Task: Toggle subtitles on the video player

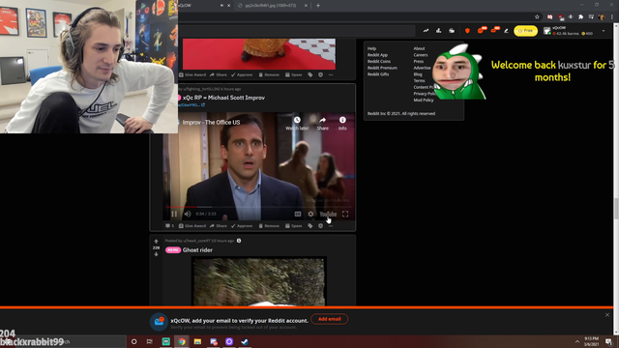Action: 298,214
